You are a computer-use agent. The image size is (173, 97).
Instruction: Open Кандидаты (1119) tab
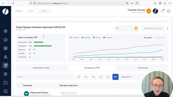pos(92,68)
